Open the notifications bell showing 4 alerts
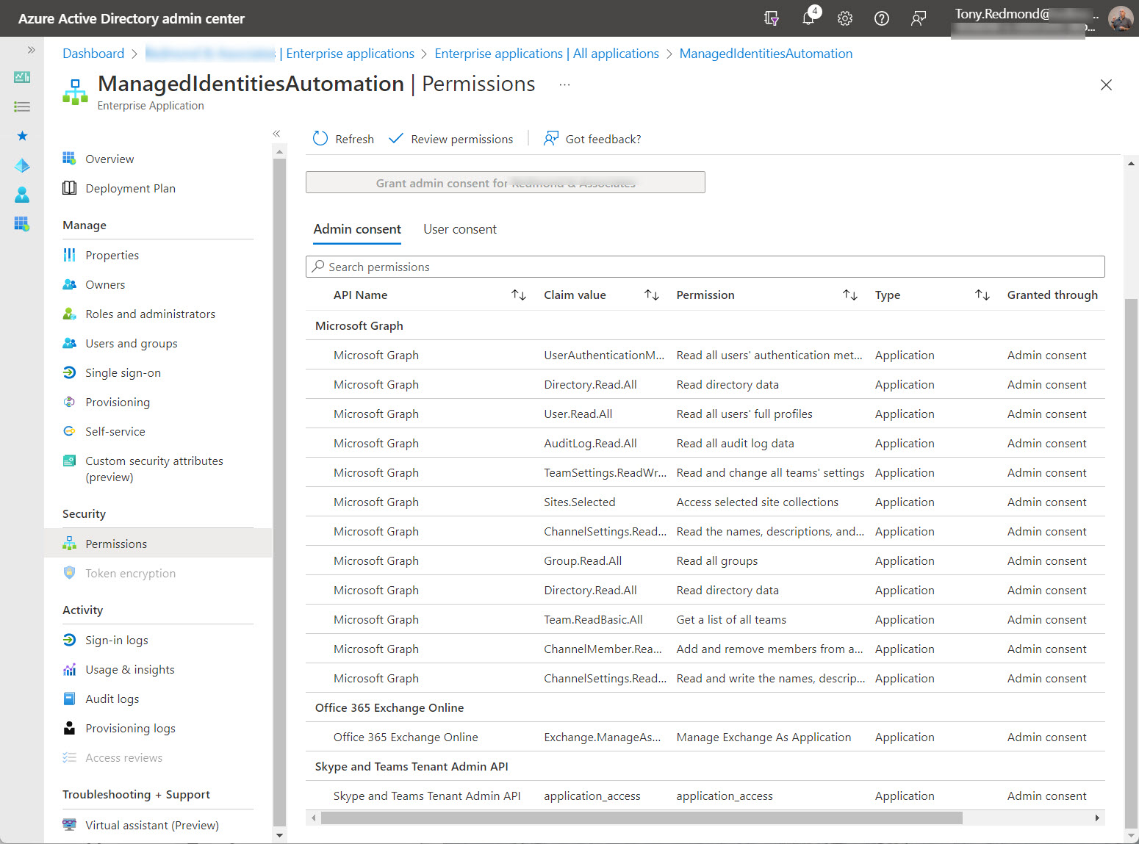The image size is (1139, 844). click(808, 18)
